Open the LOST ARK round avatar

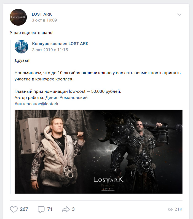click(x=18, y=17)
